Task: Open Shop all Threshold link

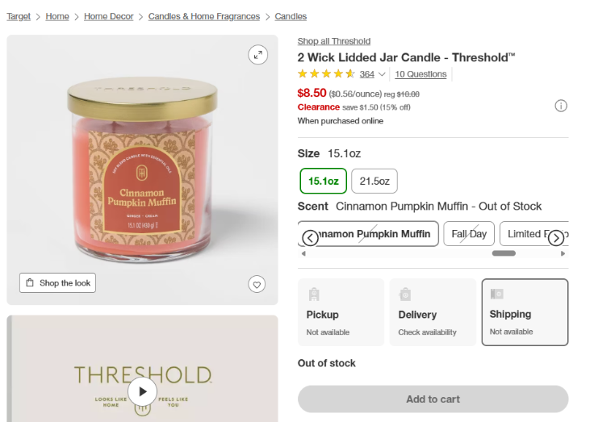Action: click(333, 41)
